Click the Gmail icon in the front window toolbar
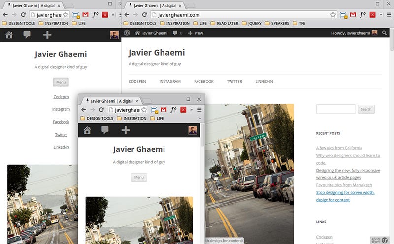This screenshot has height=244, width=394. coord(164,110)
